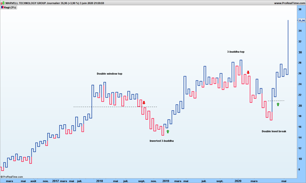Click the candlestick chart icon beside the title
The height and width of the screenshot is (183, 306).
click(2, 3)
